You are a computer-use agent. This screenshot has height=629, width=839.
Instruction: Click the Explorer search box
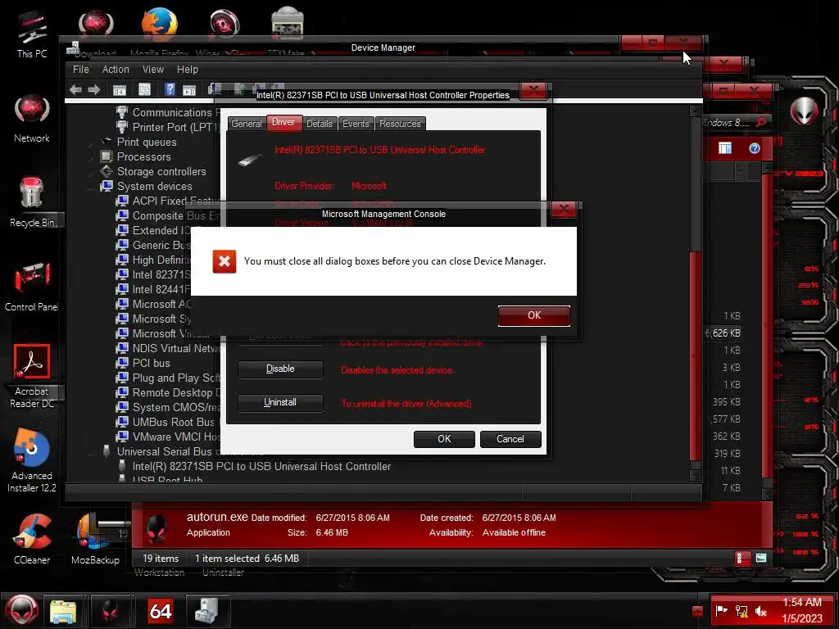point(737,123)
